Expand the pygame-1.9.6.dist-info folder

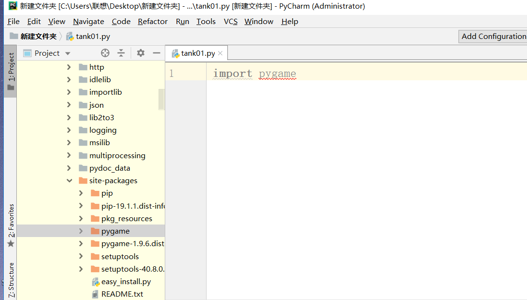(x=81, y=243)
